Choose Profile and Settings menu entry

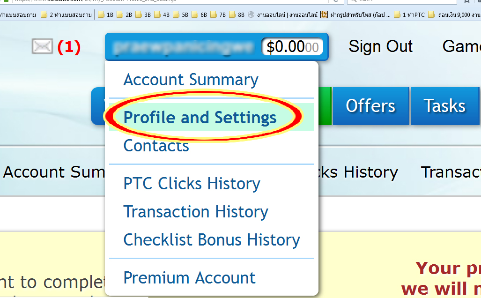(200, 118)
